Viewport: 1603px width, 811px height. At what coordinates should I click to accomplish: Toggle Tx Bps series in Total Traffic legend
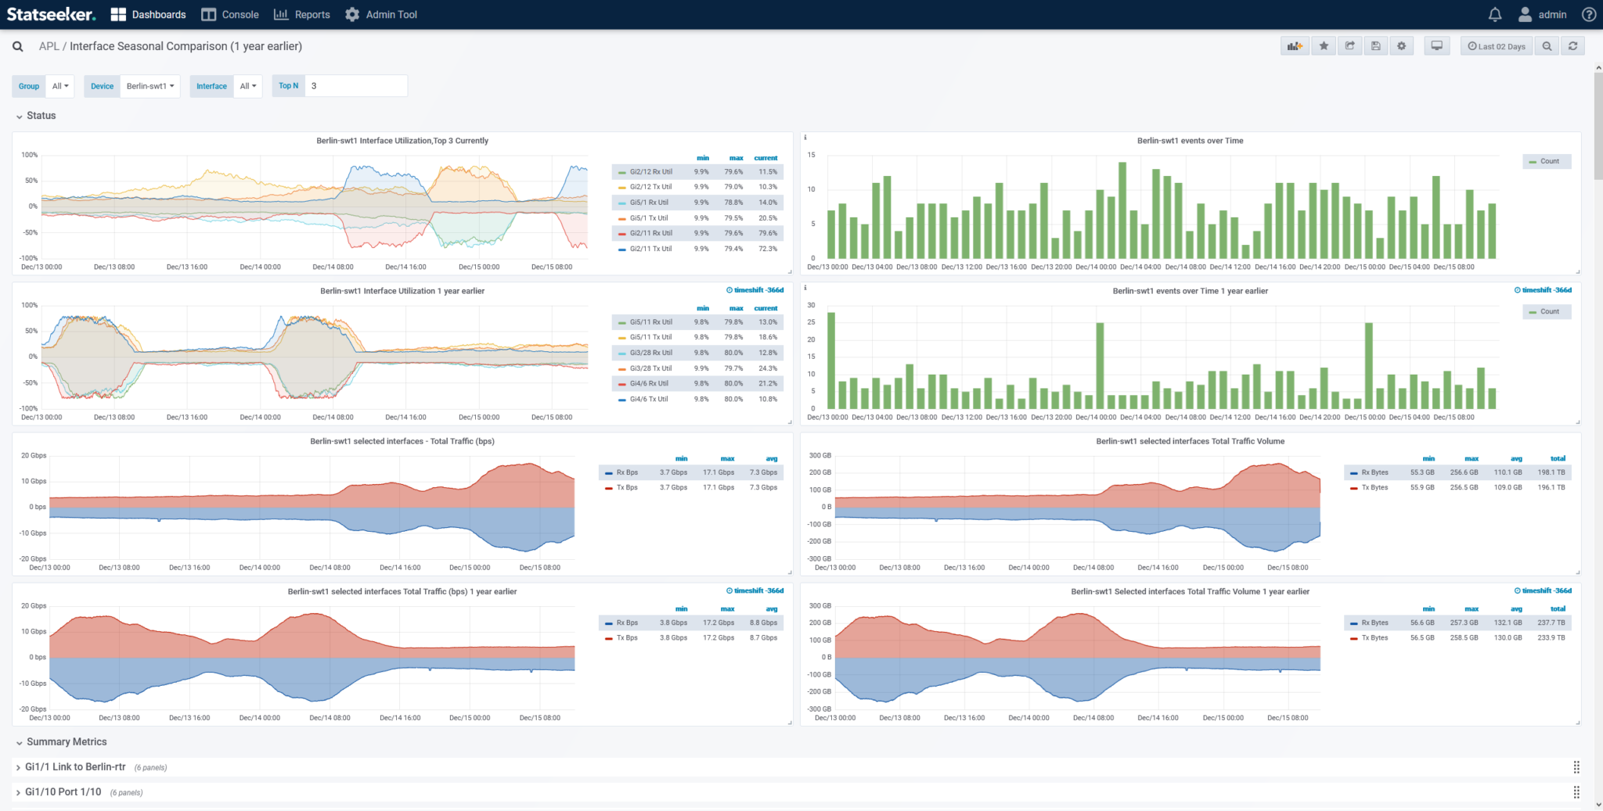(x=626, y=488)
